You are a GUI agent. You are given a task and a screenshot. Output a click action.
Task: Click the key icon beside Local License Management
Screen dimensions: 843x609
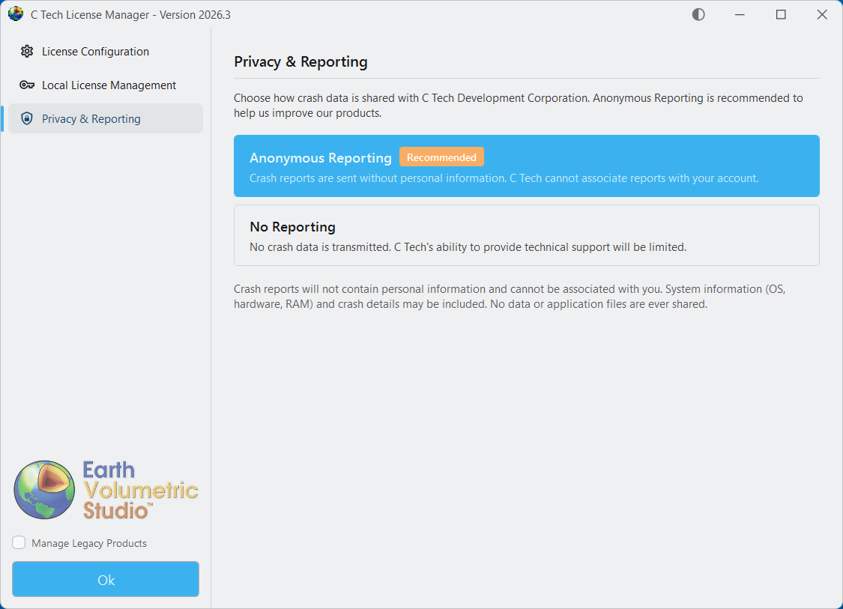pyautogui.click(x=27, y=85)
